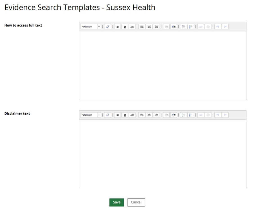Center text in Disclaimer editor

[x=149, y=115]
